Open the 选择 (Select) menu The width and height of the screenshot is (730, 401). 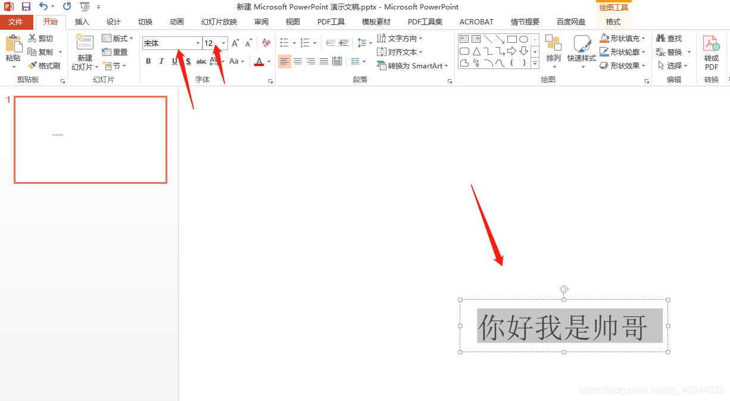673,65
